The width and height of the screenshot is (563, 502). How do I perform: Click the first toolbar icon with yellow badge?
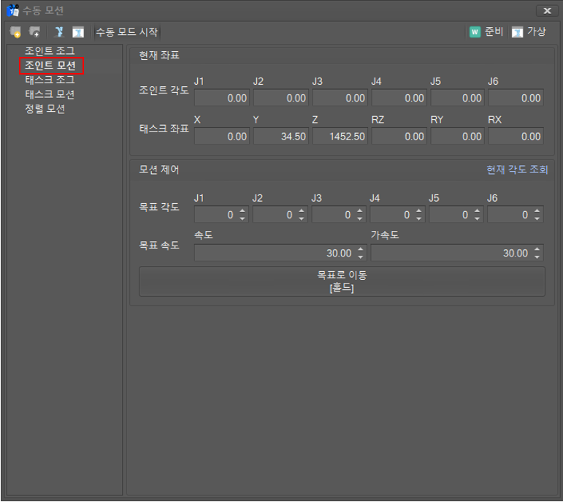tap(15, 32)
